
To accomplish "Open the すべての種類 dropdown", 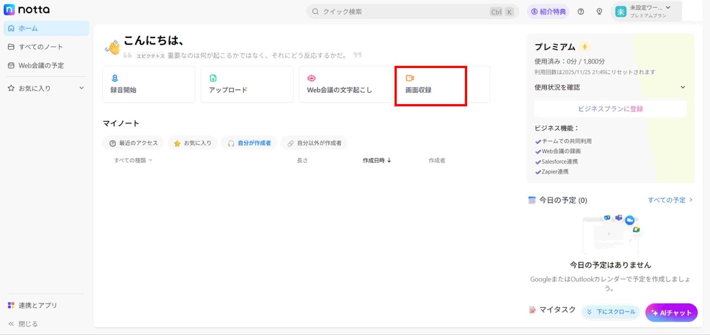I will point(133,160).
